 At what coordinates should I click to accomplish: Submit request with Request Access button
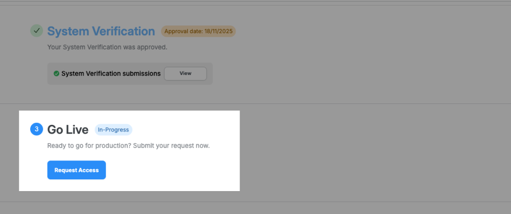77,170
